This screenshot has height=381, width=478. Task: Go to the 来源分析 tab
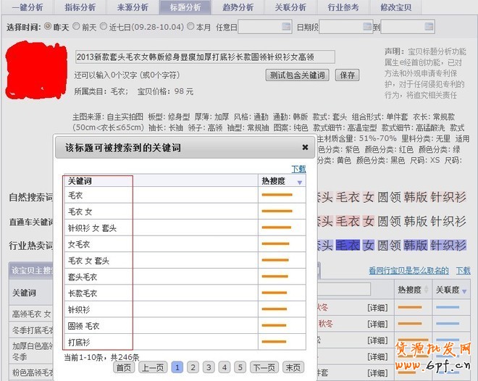pyautogui.click(x=133, y=7)
